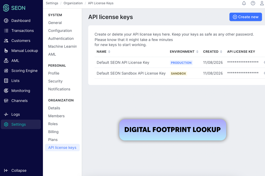Collapse the sidebar via Collapse label
This screenshot has width=265, height=176.
[x=19, y=170]
